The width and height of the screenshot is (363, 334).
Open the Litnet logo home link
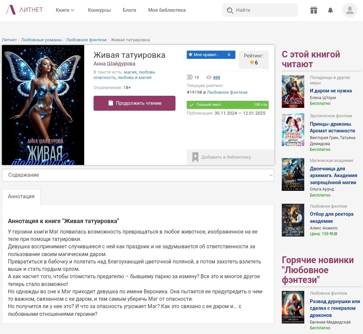[24, 10]
